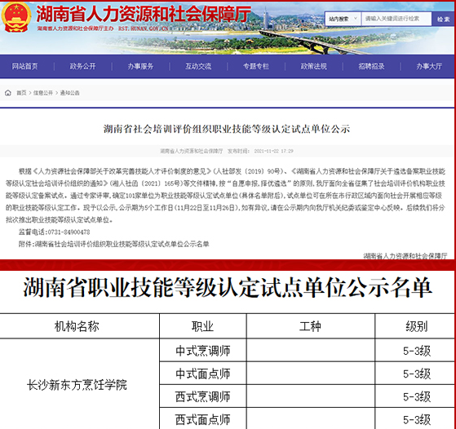Open 专题专栏 navigation item

pyautogui.click(x=256, y=66)
